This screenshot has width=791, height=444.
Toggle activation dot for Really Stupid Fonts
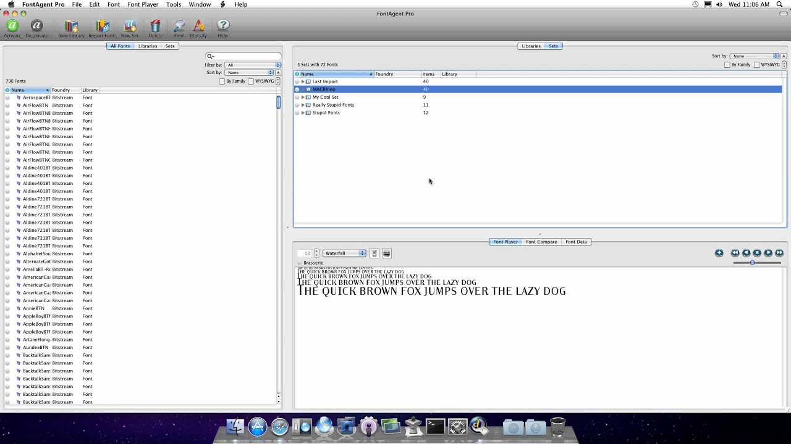297,105
